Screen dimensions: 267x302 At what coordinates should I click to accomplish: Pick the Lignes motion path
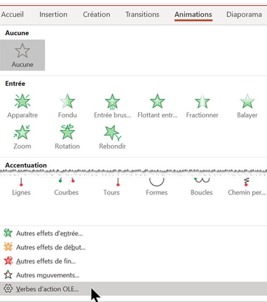pyautogui.click(x=21, y=188)
